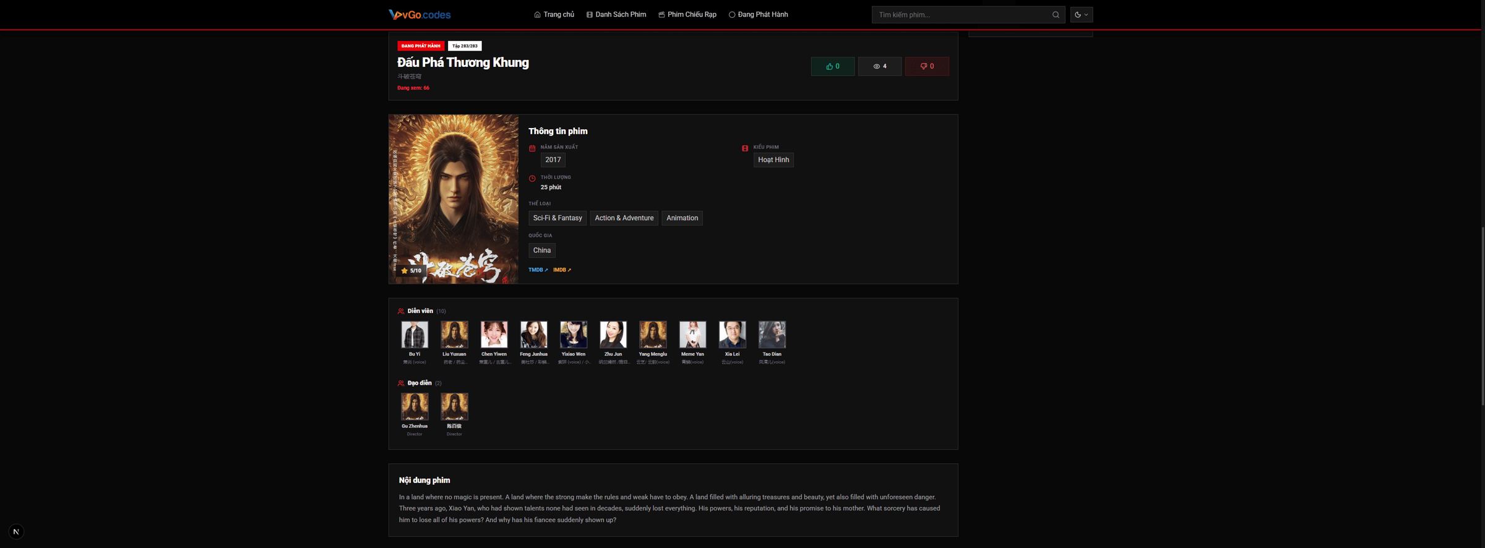The image size is (1485, 548).
Task: Select the Animation genre tag
Action: click(682, 218)
